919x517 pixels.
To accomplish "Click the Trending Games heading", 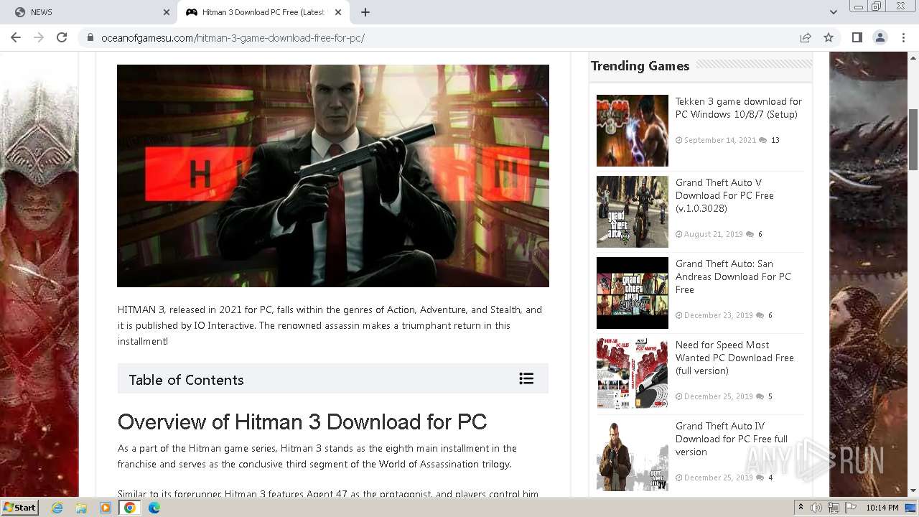I will (640, 66).
